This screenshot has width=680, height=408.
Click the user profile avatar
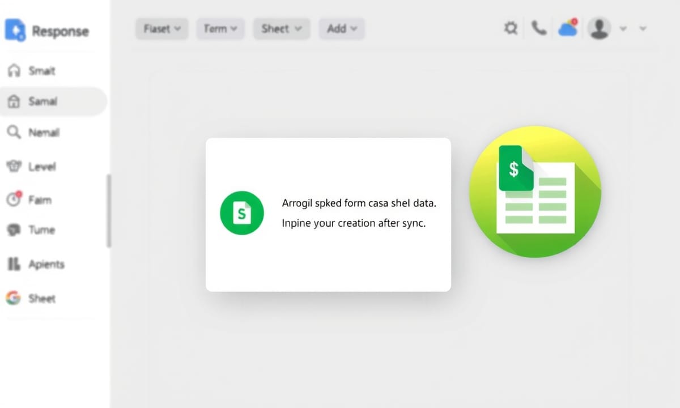coord(599,28)
